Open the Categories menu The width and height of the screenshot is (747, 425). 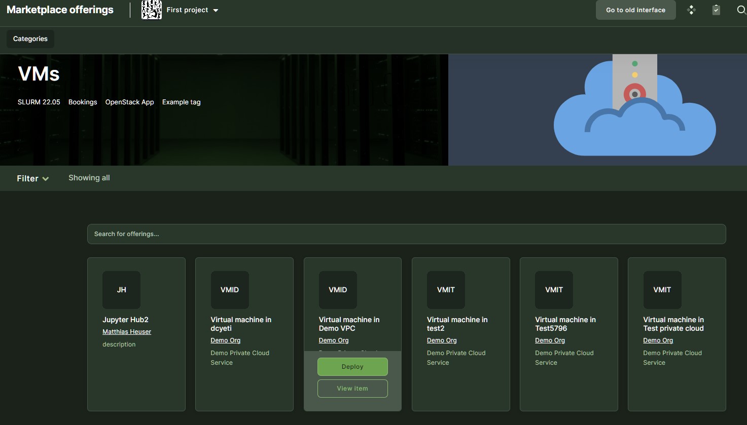click(30, 39)
